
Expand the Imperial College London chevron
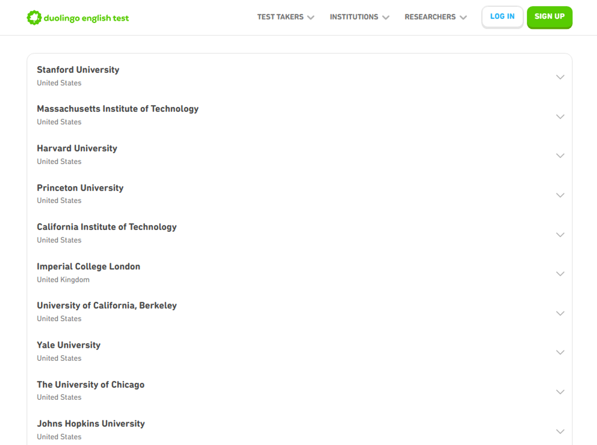[x=560, y=274]
